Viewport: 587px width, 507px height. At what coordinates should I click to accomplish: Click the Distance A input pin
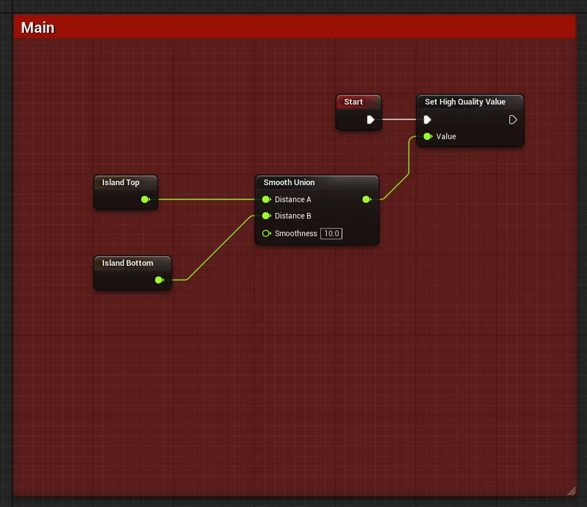click(266, 200)
